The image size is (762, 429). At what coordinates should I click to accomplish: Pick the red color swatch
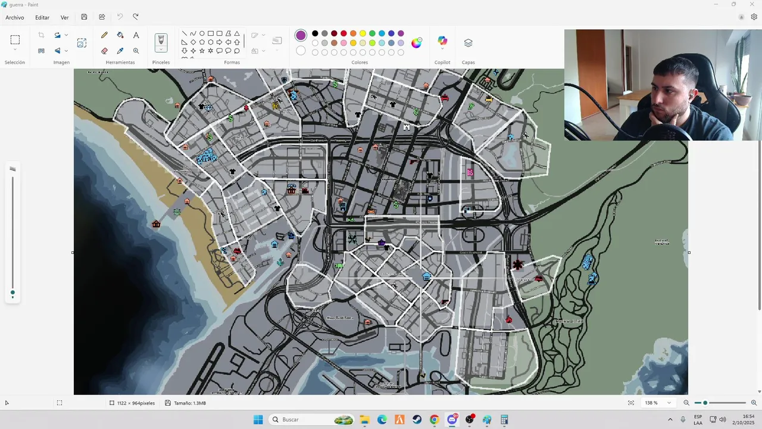[x=343, y=33]
